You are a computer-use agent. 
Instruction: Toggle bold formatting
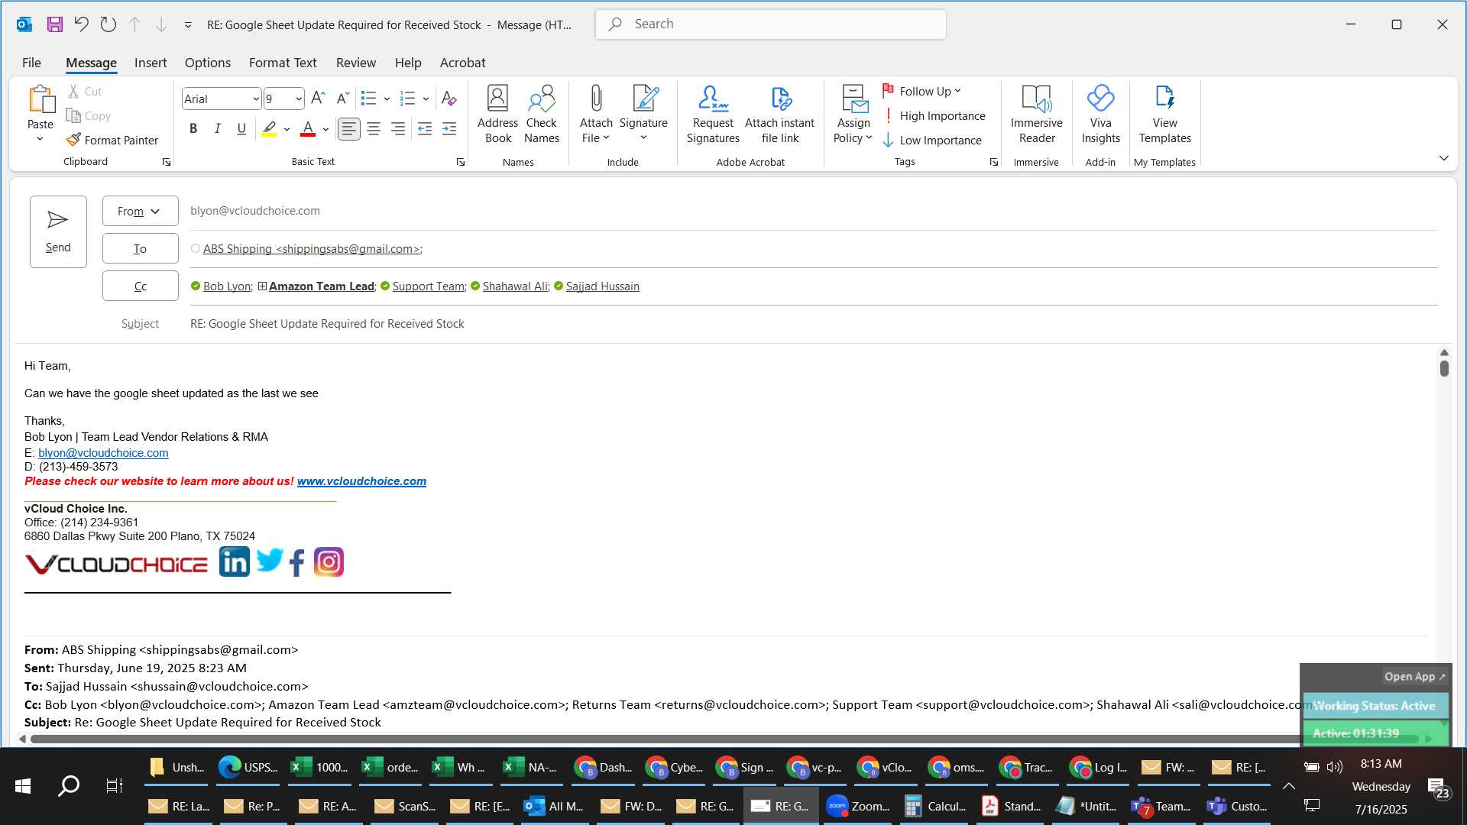(193, 128)
